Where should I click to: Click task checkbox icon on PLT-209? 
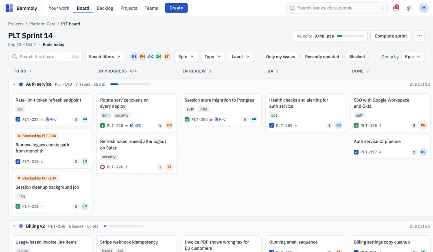click(271, 126)
